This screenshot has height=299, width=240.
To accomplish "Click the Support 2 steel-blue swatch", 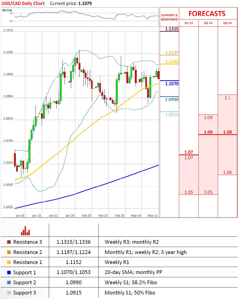I will (x=9, y=282).
